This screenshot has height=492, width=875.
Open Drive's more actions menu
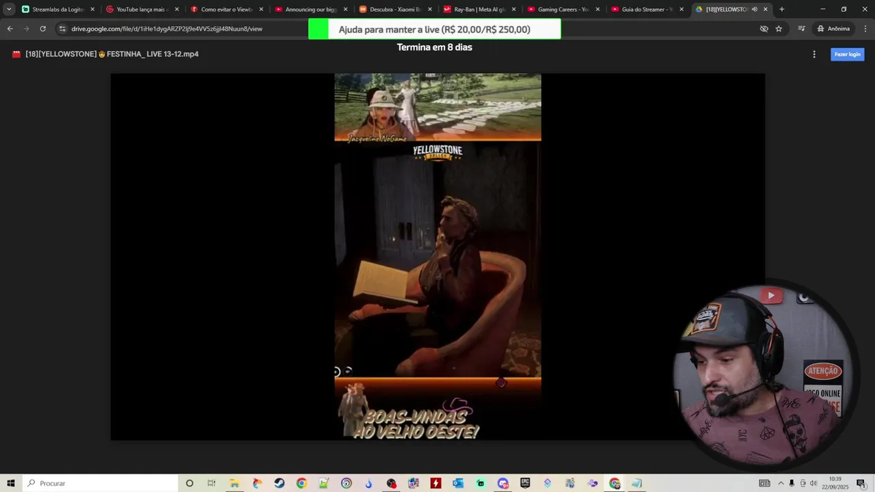coord(813,54)
